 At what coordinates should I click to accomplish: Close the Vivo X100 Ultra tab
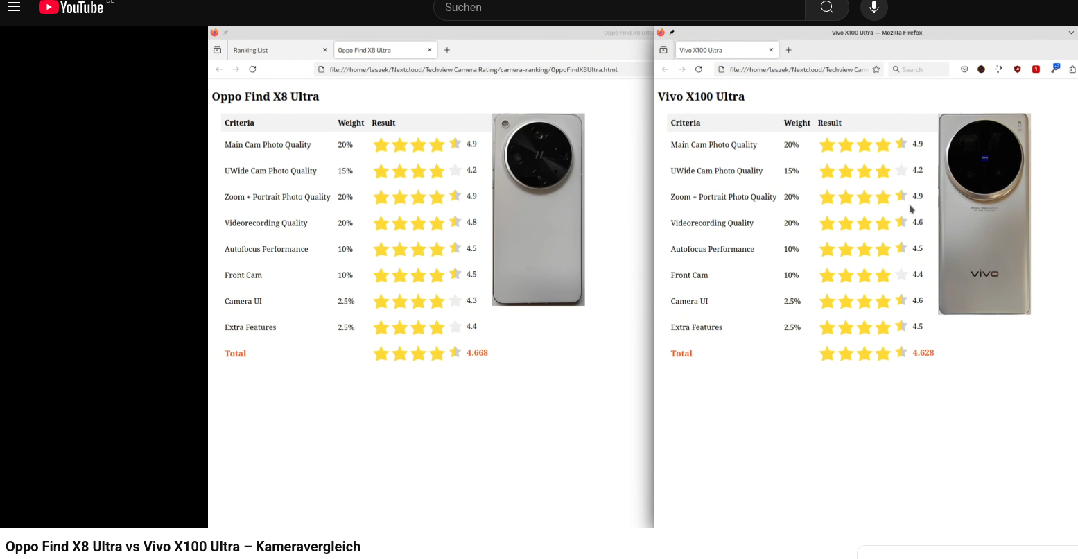click(x=771, y=50)
